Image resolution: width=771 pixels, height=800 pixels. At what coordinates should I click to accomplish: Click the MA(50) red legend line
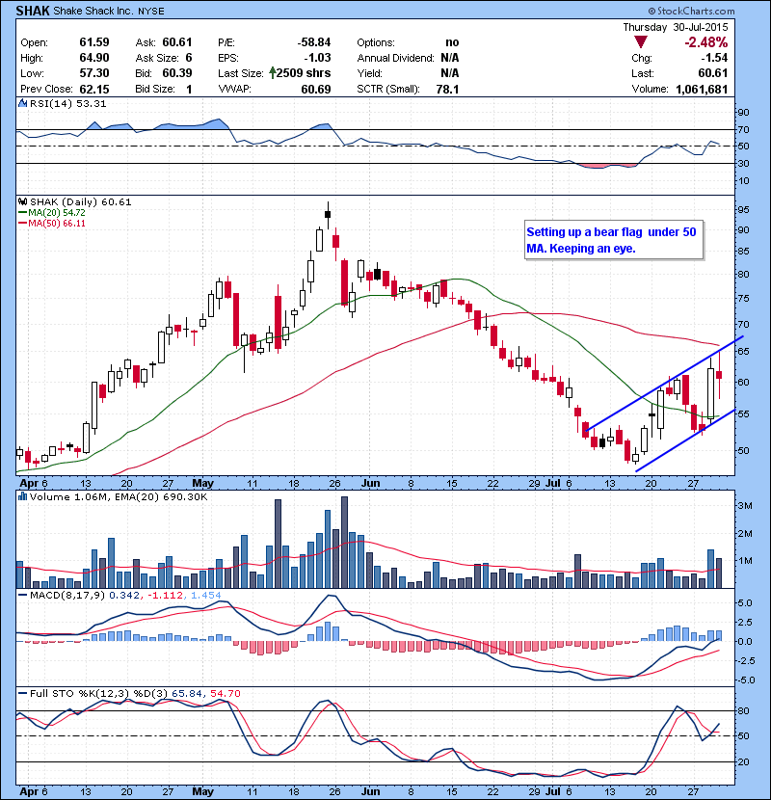point(22,224)
